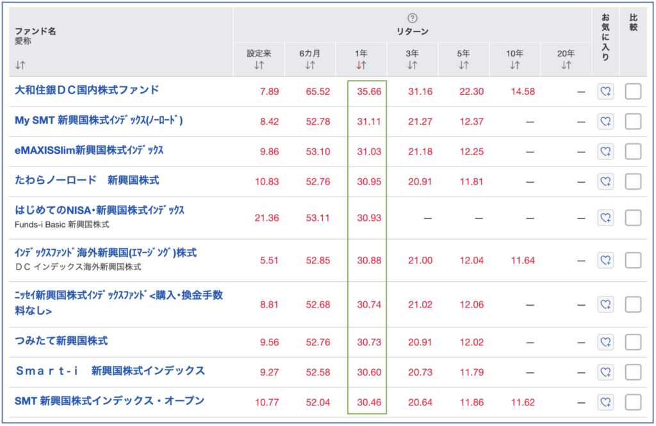Click the help question mark above リターン
Image resolution: width=656 pixels, height=426 pixels.
(x=413, y=18)
